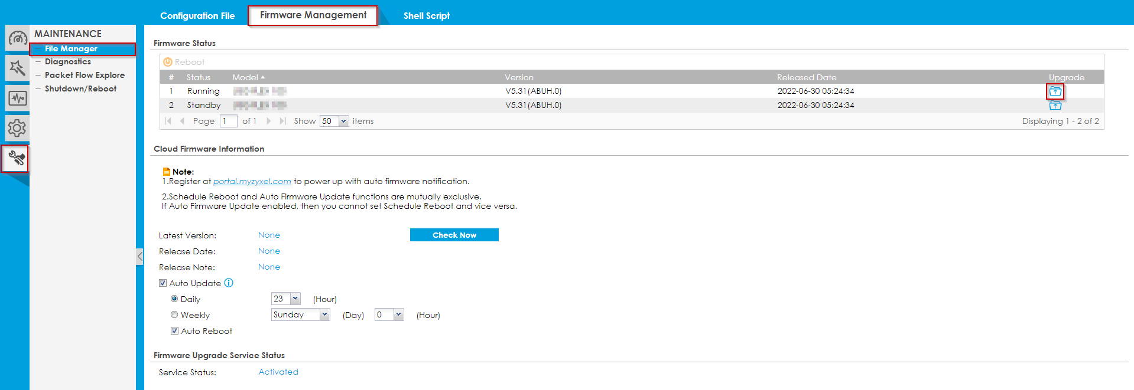Open the Dashboard sidebar icon
Viewport: 1134px width, 390px height.
click(x=17, y=39)
